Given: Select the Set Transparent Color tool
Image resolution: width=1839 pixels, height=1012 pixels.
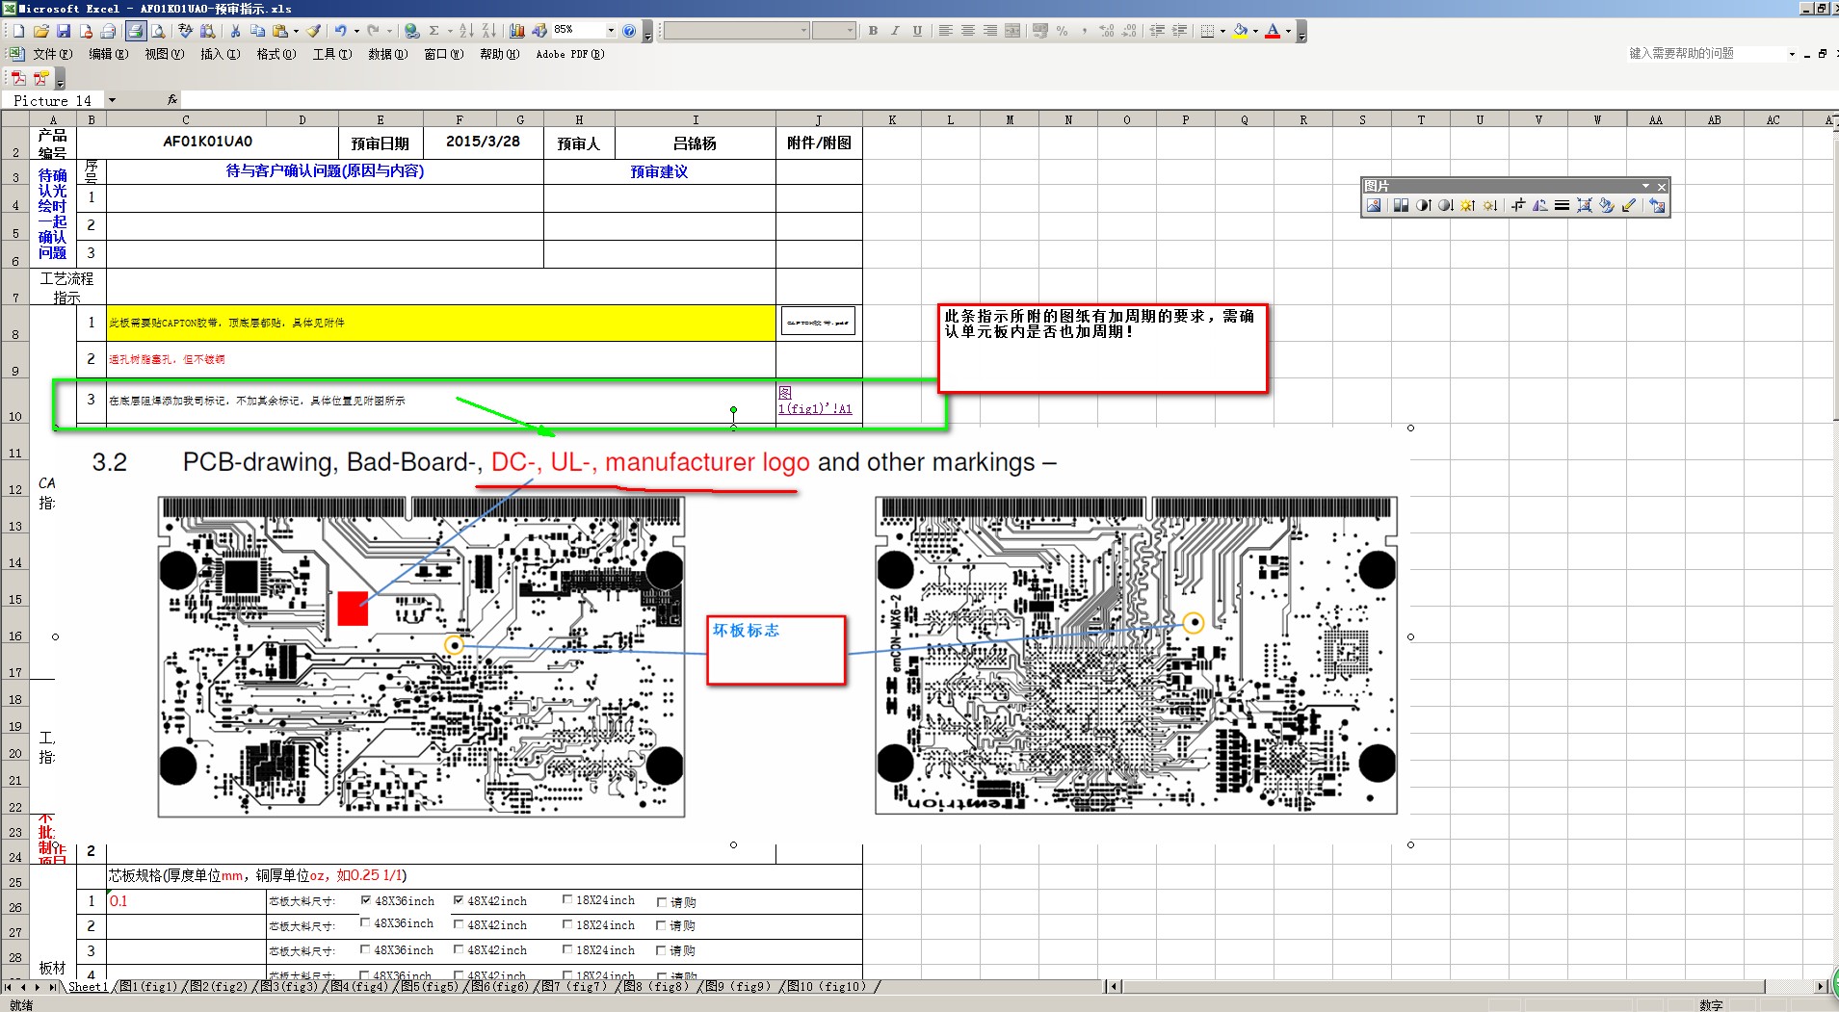Looking at the screenshot, I should [x=1629, y=205].
